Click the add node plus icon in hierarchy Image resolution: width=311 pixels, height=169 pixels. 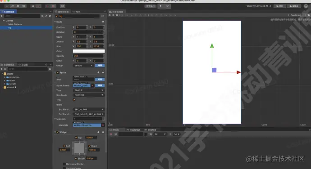point(2,16)
